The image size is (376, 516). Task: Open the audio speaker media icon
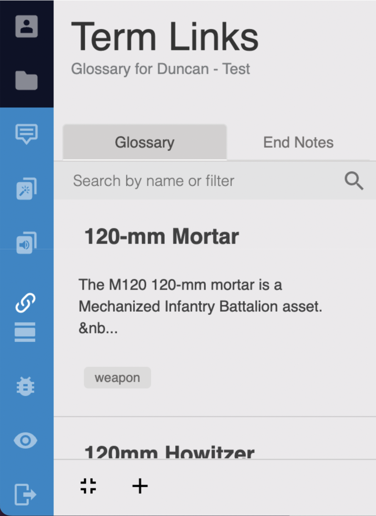[27, 243]
